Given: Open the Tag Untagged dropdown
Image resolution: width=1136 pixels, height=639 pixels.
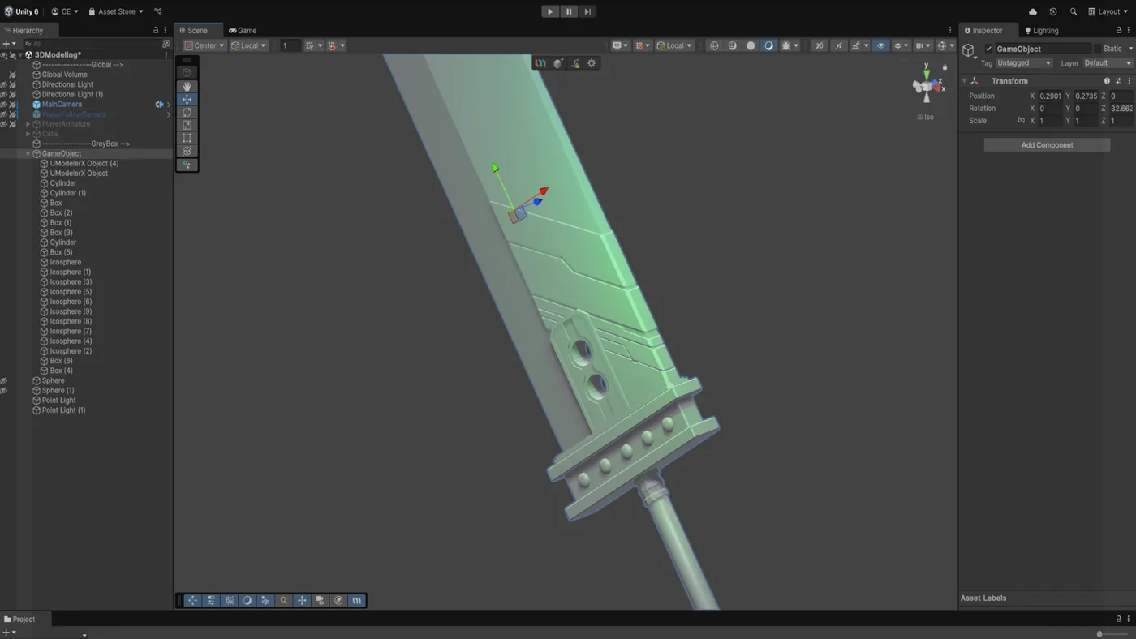Looking at the screenshot, I should coord(1024,63).
